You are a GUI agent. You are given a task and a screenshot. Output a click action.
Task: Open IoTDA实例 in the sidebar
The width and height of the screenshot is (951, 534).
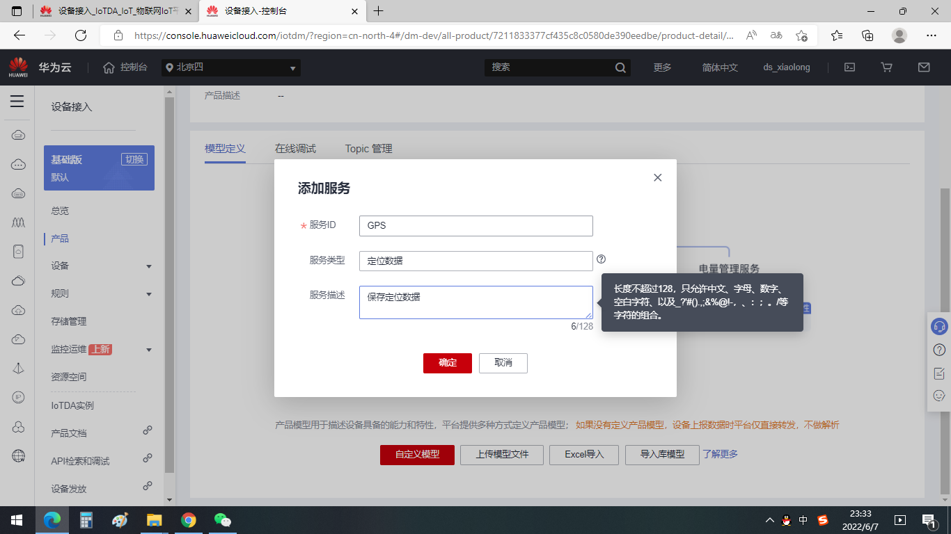pyautogui.click(x=72, y=405)
